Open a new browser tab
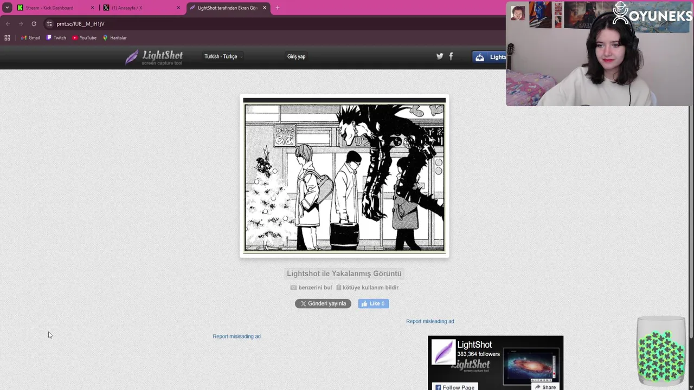Screen dimensions: 694x390 coord(278,8)
